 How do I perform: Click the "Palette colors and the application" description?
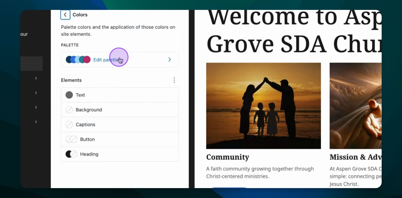118,31
